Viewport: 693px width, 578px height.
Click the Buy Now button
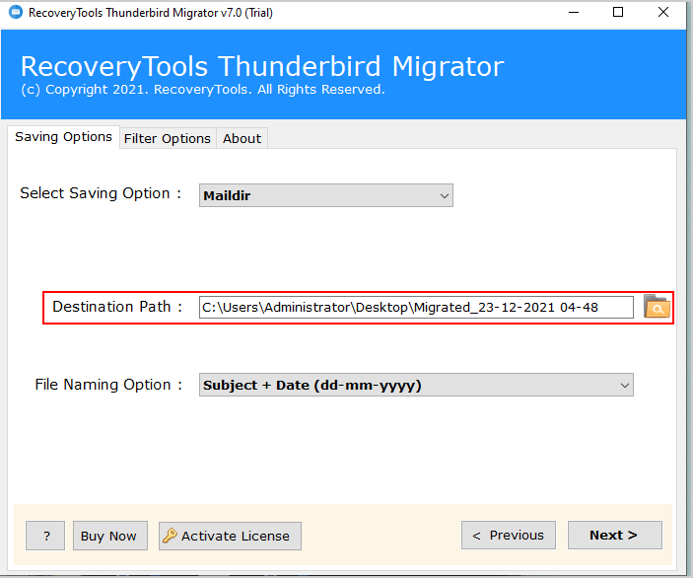(110, 536)
